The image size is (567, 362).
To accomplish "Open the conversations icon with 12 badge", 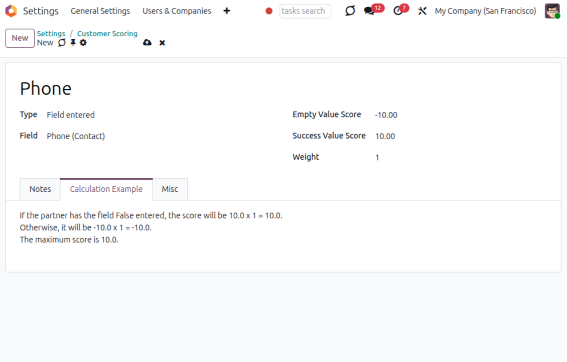I will point(370,11).
